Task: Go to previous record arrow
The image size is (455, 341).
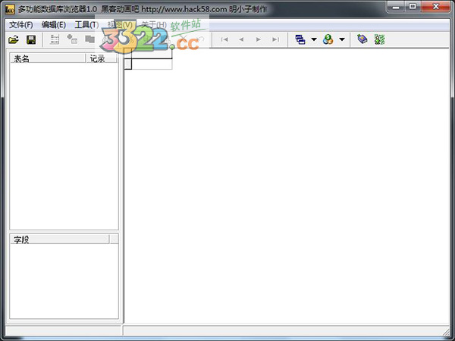Action: tap(241, 39)
